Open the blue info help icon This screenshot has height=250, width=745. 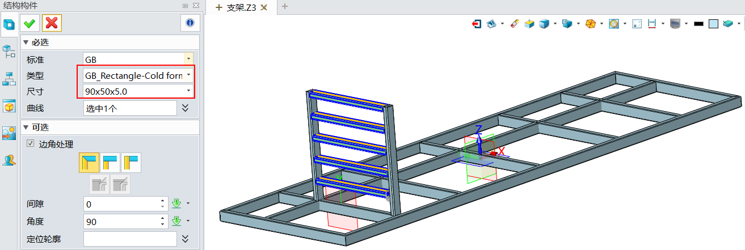click(190, 23)
